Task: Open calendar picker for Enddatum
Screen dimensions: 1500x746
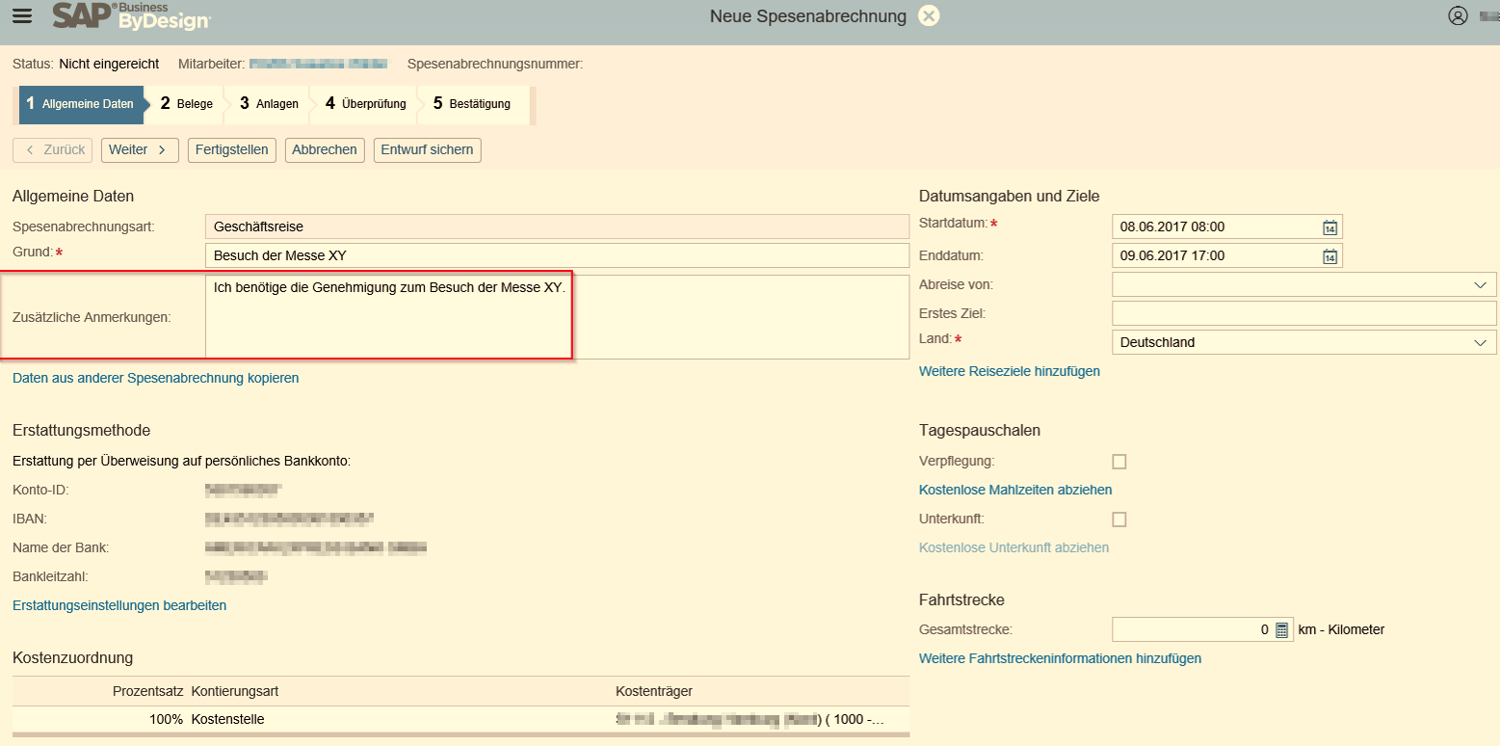Action: coord(1329,256)
